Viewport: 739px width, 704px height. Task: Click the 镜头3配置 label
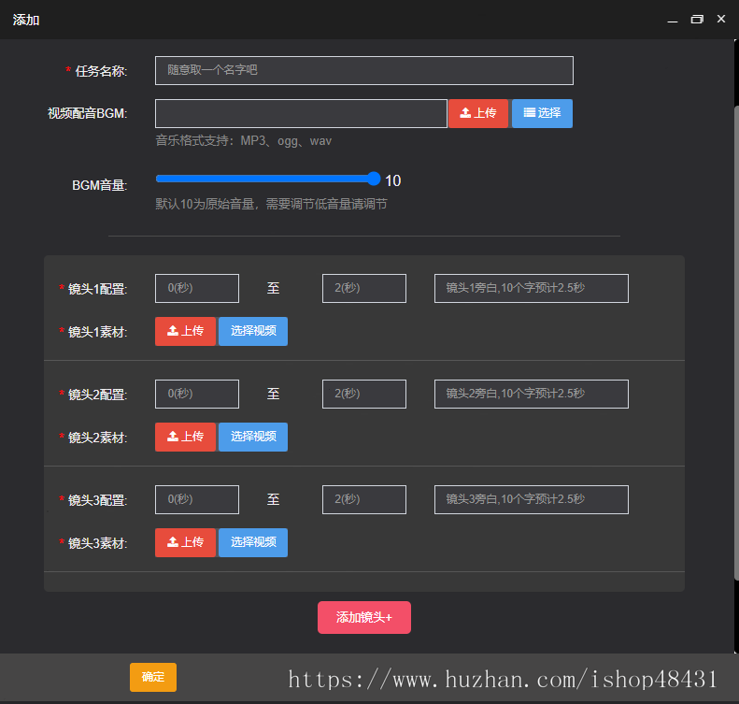(x=97, y=500)
